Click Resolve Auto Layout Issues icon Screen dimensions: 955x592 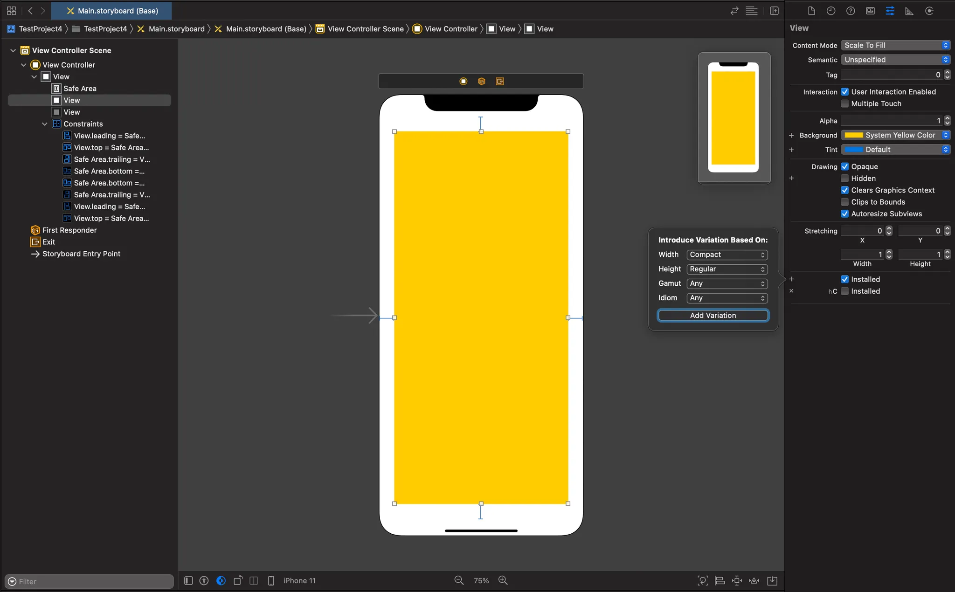(754, 580)
